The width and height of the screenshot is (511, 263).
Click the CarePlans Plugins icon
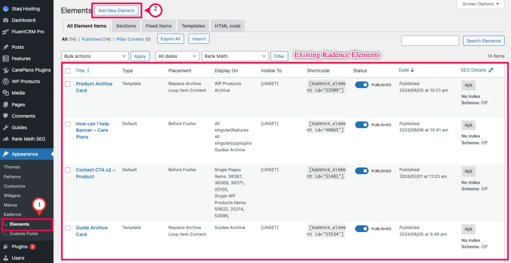coord(5,70)
